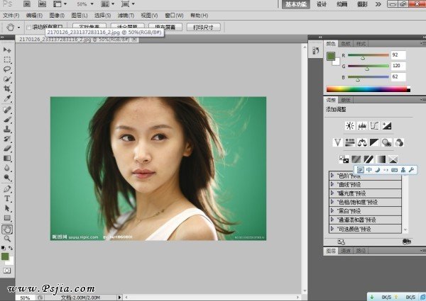The image size is (426, 301).
Task: Select the Lasso tool
Action: (7, 69)
